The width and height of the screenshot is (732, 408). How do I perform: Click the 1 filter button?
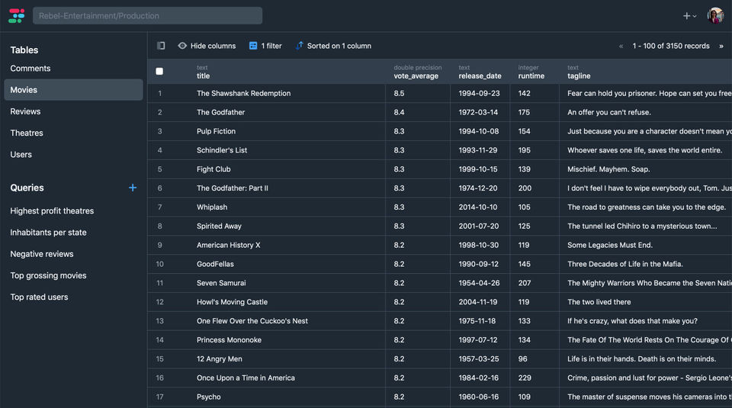271,46
